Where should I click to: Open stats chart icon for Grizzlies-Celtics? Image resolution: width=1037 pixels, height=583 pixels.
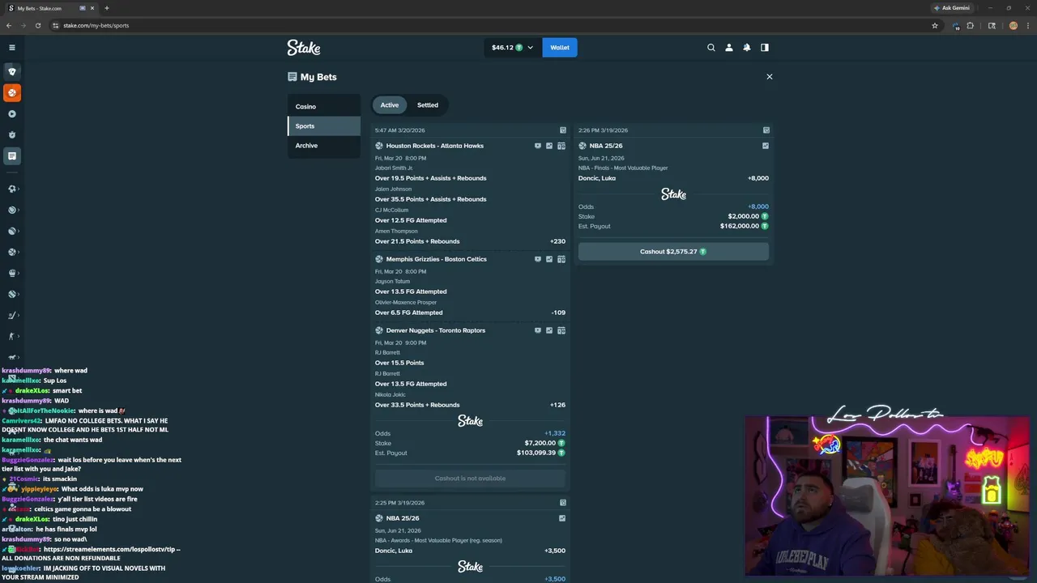[549, 259]
